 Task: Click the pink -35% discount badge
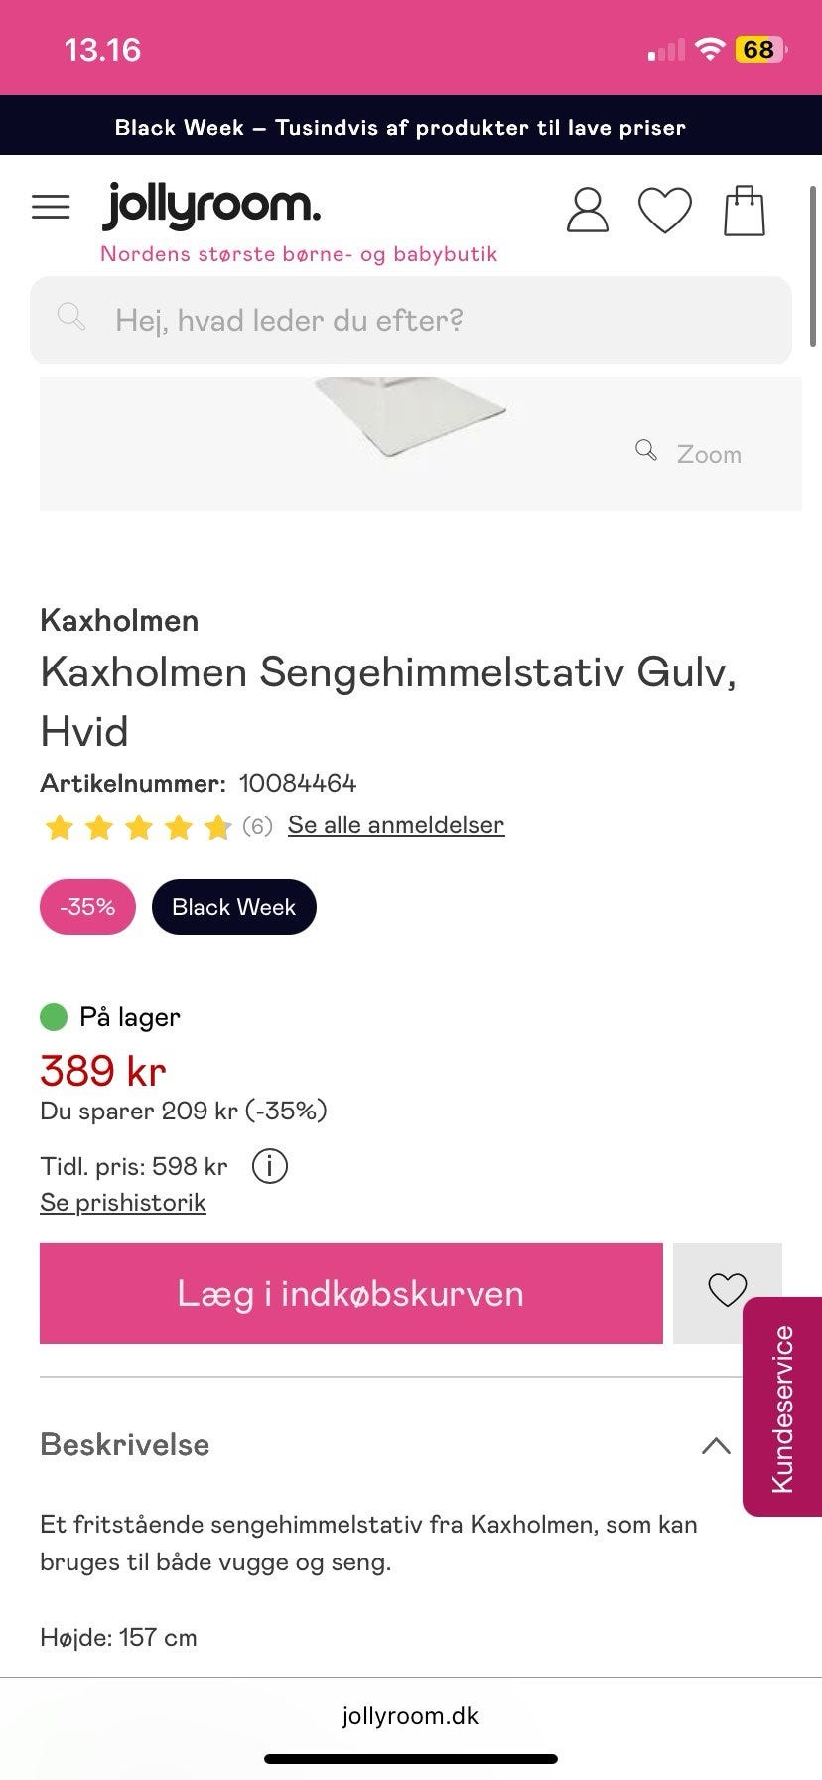tap(86, 906)
